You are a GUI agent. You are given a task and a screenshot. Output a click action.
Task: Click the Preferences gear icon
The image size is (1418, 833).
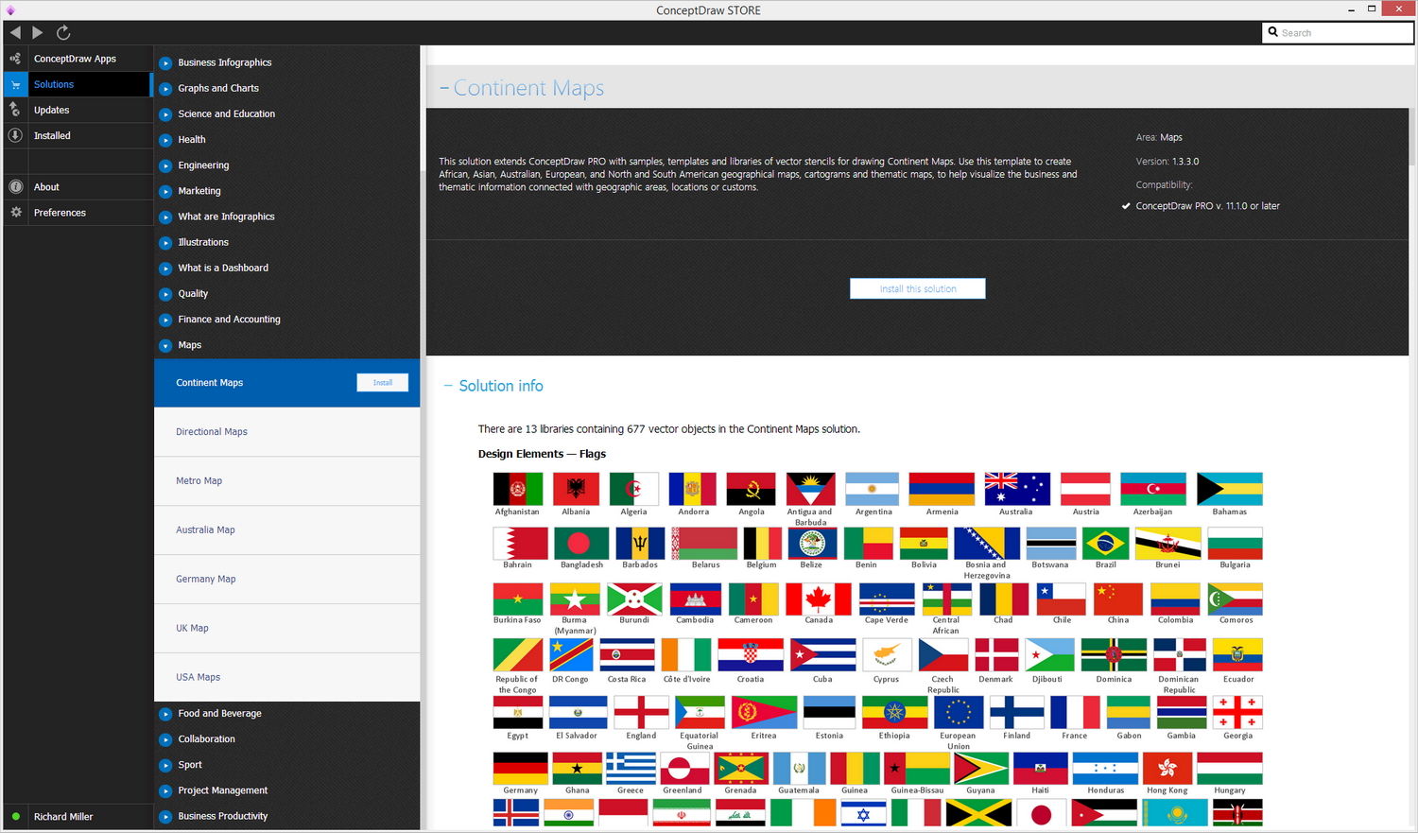pos(15,213)
